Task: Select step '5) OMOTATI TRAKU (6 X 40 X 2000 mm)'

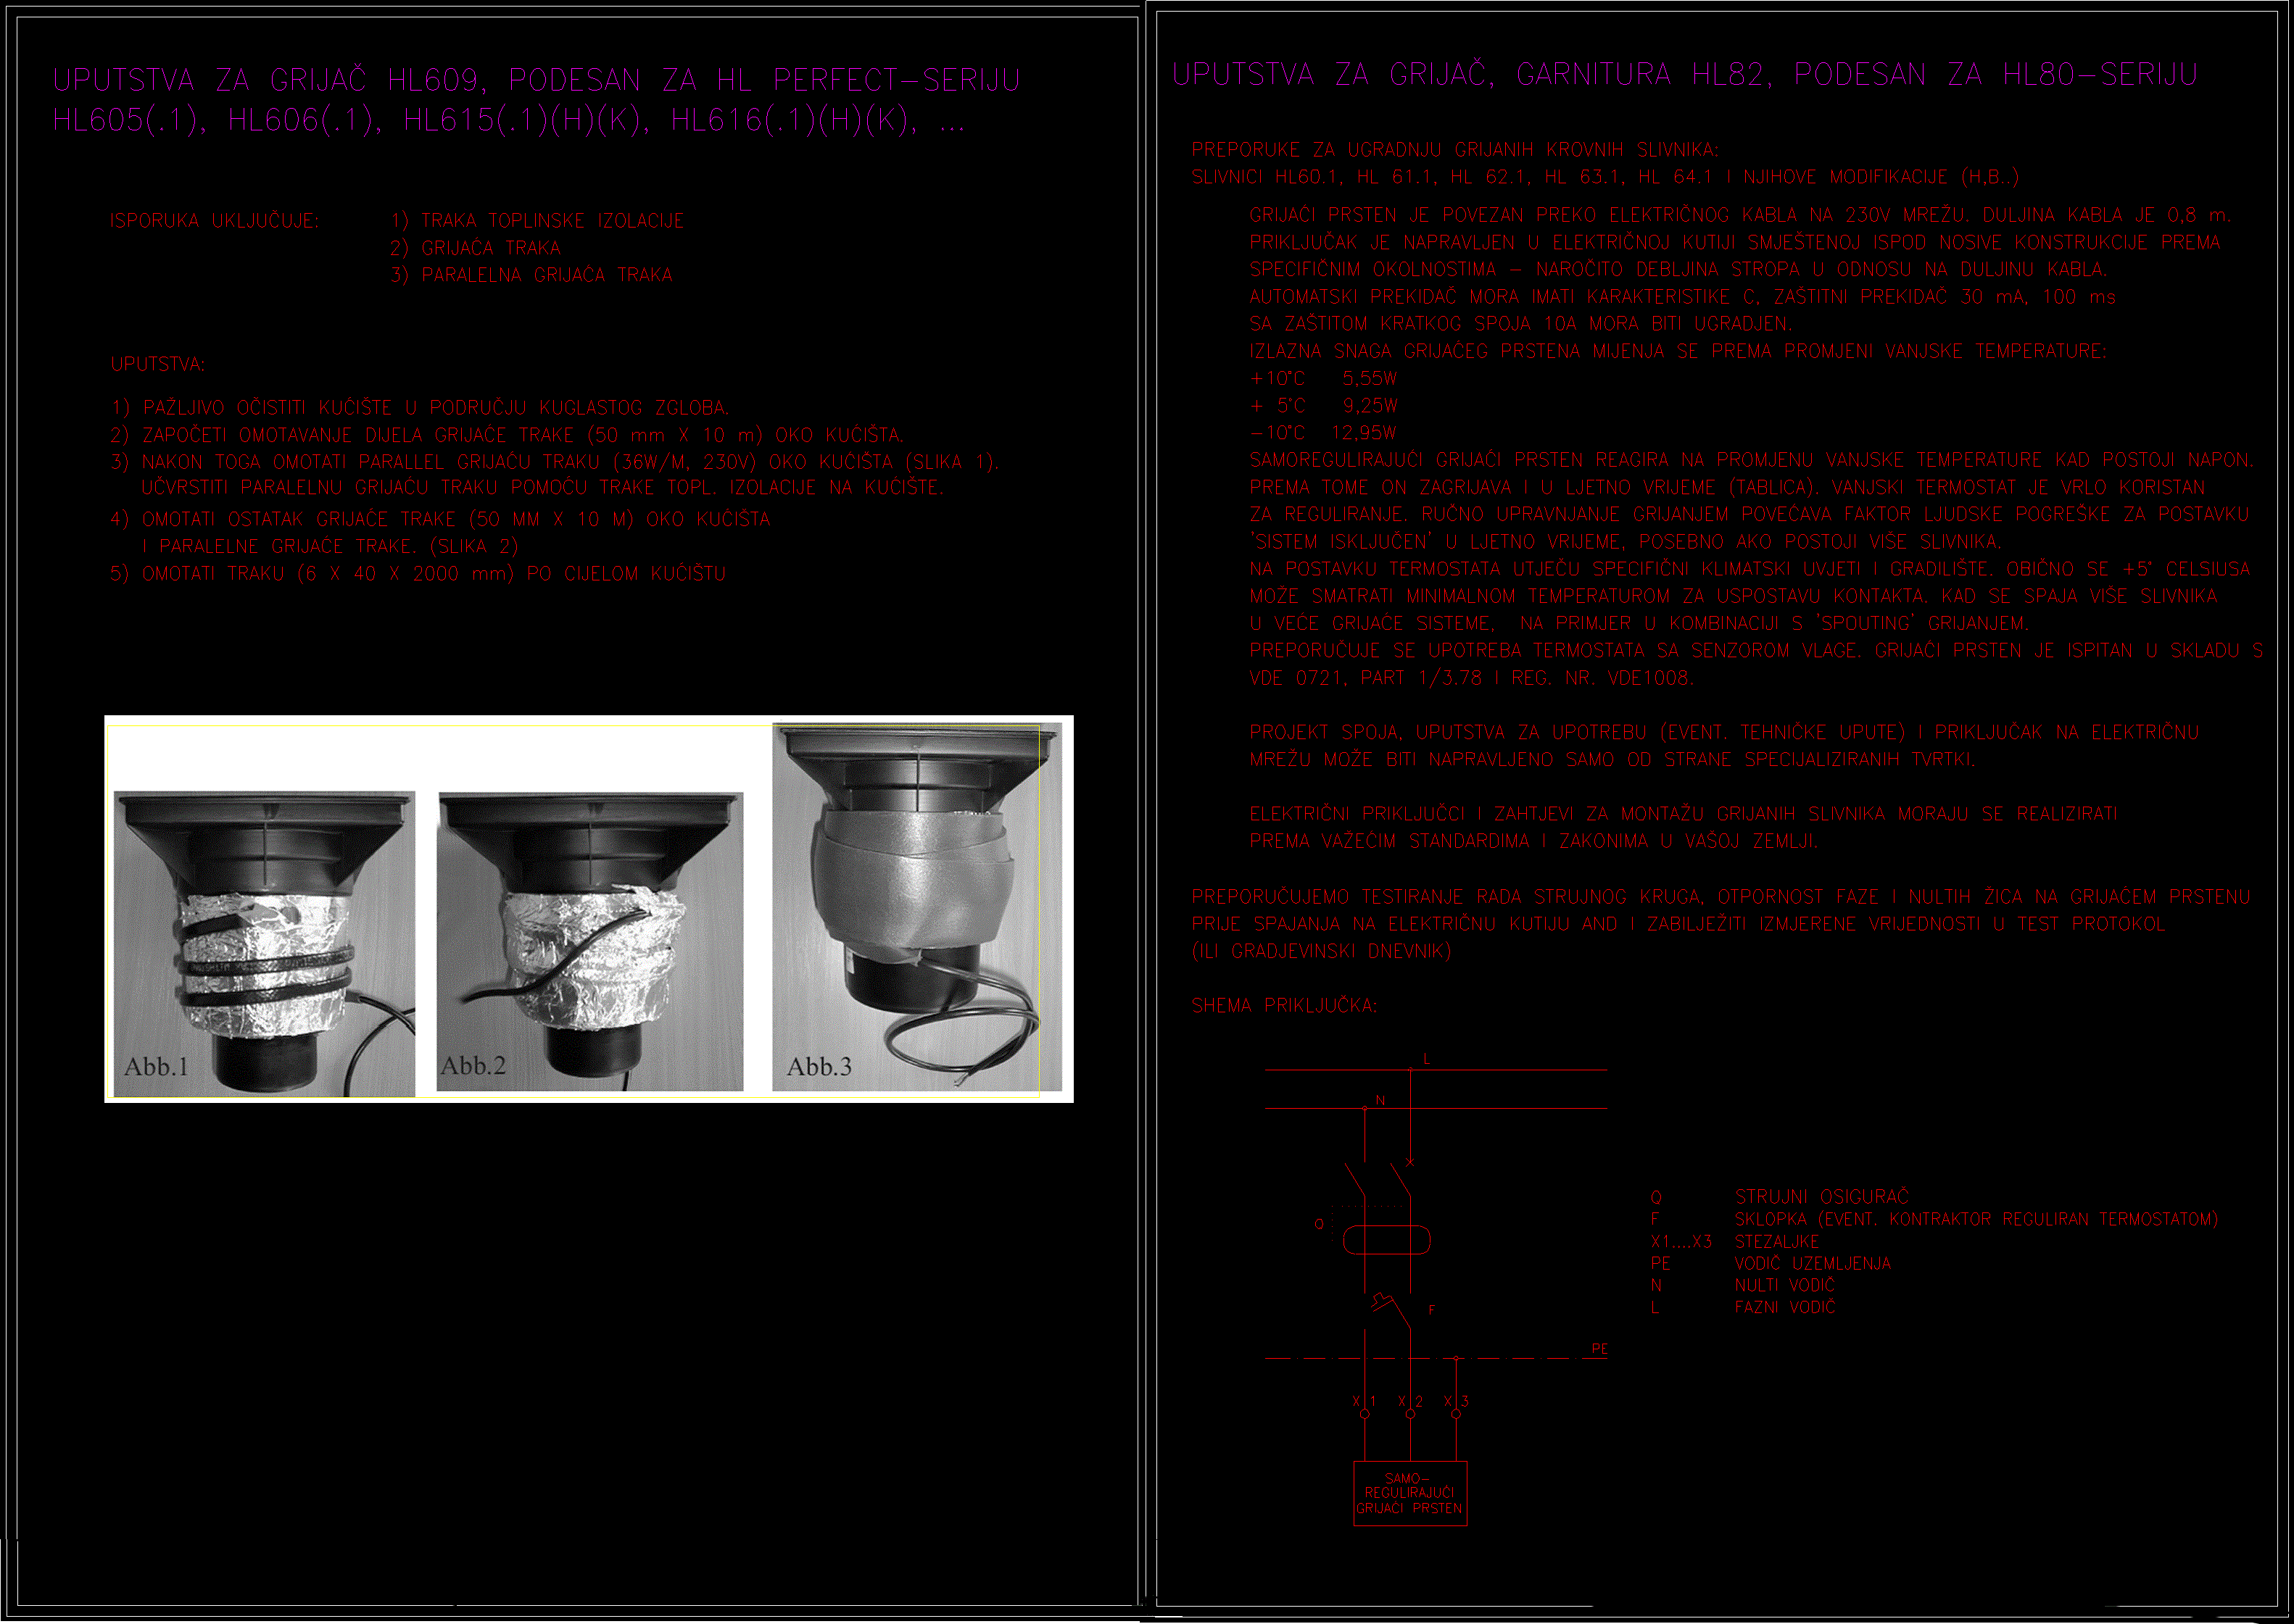Action: 418,574
